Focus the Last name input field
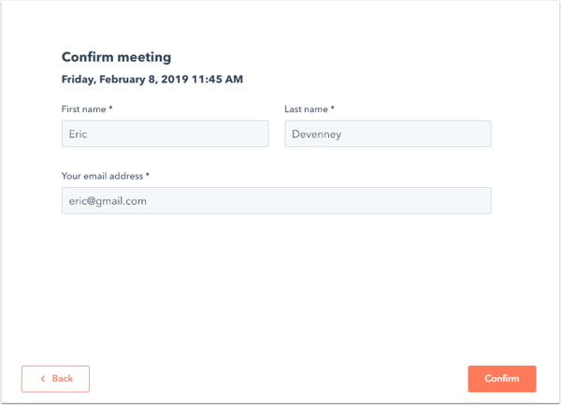The height and width of the screenshot is (405, 561). (x=388, y=134)
